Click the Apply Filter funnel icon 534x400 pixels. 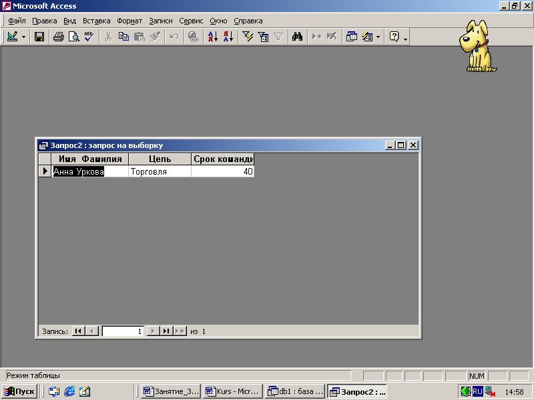tap(278, 37)
